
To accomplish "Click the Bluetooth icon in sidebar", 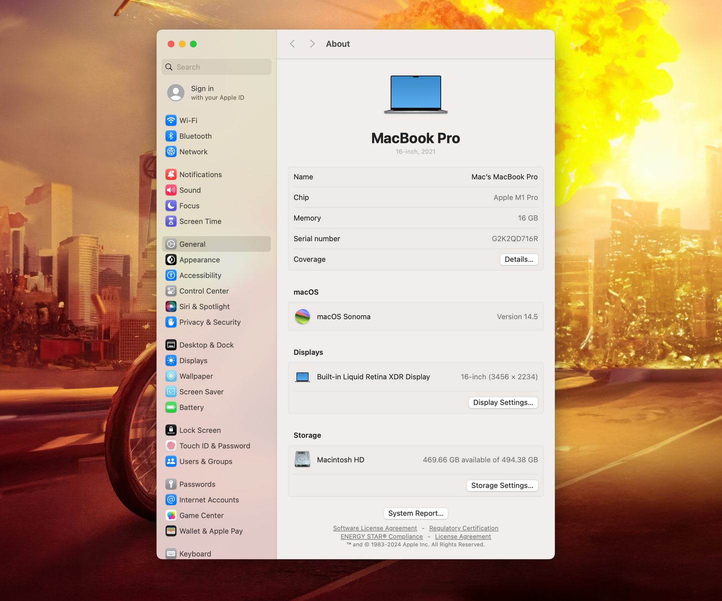I will pos(171,136).
